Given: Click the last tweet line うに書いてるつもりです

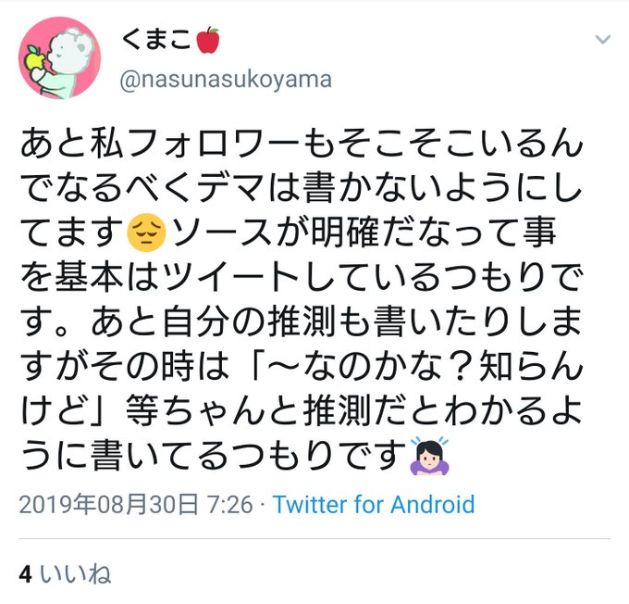Looking at the screenshot, I should [x=215, y=456].
